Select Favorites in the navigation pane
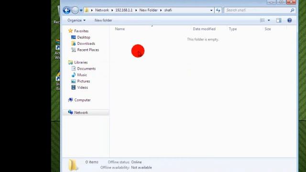The height and width of the screenshot is (172, 306). coord(81,31)
